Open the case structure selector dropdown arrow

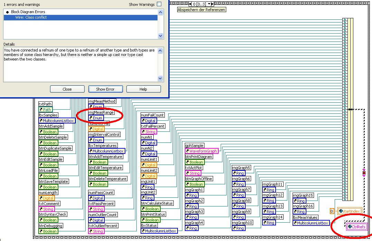click(209, 4)
